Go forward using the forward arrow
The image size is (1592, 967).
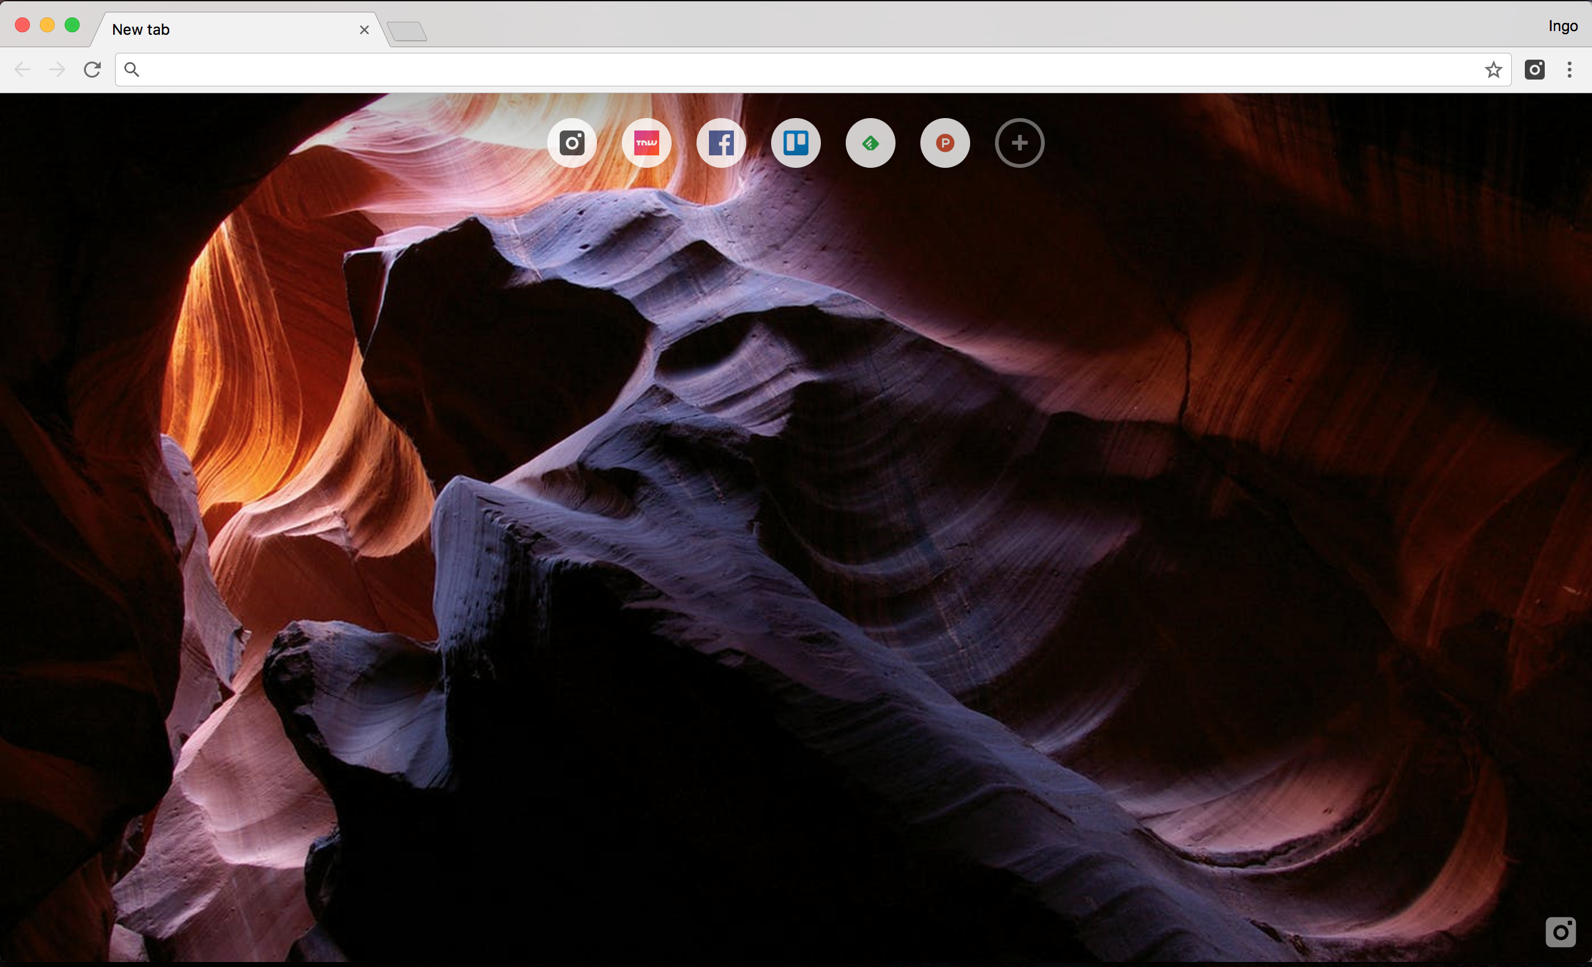(57, 70)
